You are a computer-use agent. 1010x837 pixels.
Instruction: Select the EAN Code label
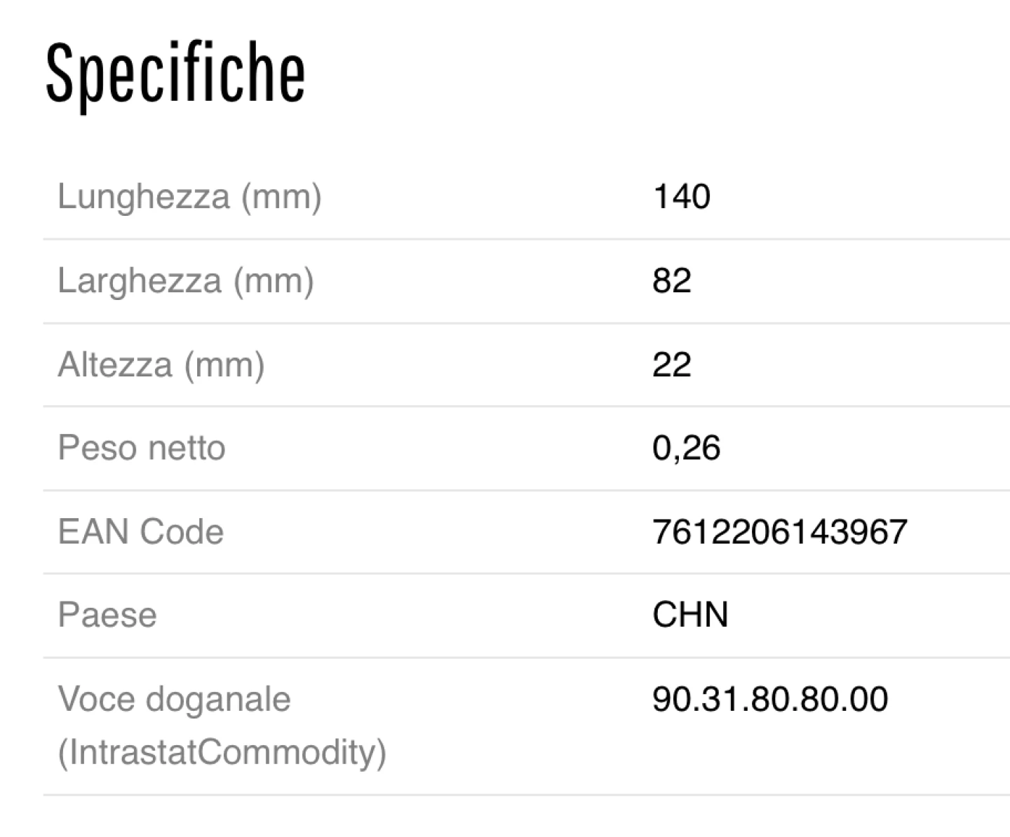[x=141, y=531]
